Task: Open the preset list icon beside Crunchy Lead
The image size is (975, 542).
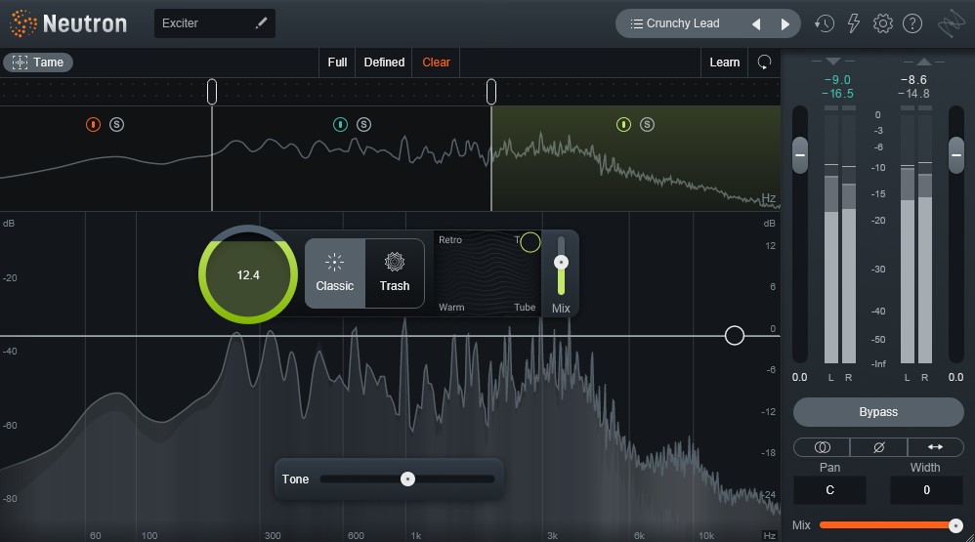Action: (636, 23)
